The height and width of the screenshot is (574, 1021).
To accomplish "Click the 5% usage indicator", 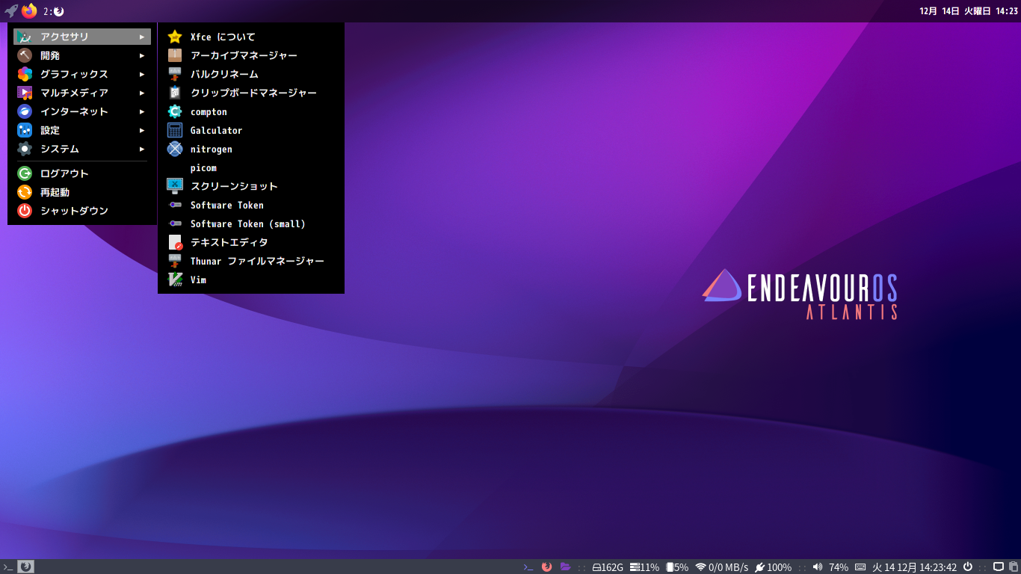I will tap(677, 567).
